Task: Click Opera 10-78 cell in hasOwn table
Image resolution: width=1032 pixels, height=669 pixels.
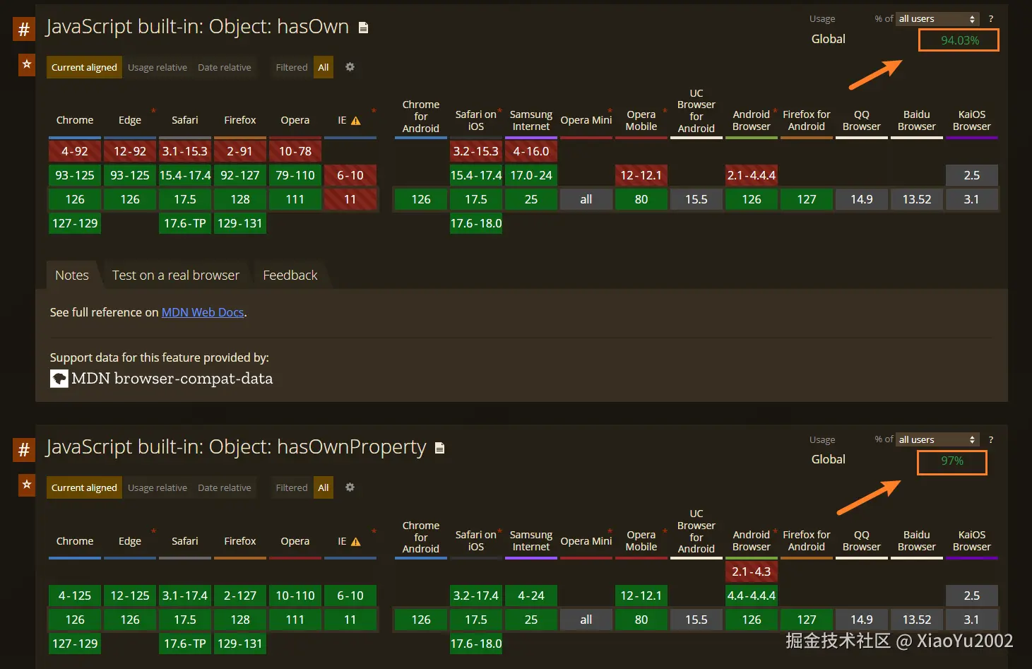Action: tap(295, 151)
